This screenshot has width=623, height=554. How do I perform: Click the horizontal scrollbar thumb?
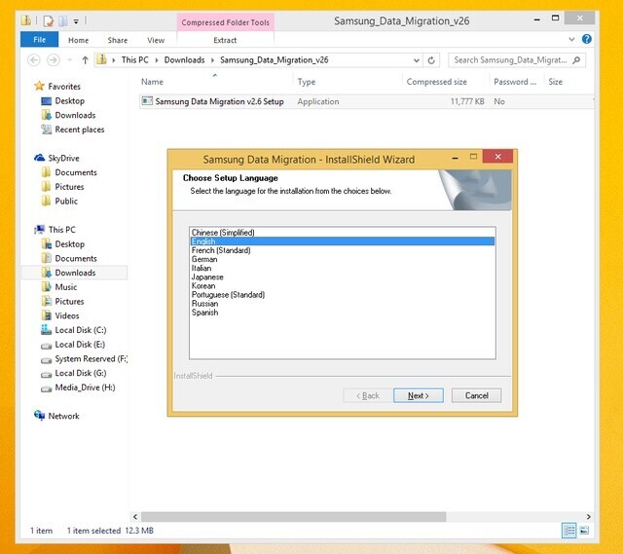pos(293,516)
